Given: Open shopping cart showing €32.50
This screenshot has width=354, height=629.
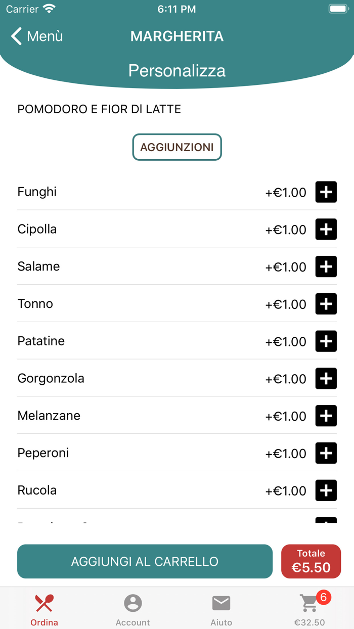Looking at the screenshot, I should coord(309,609).
